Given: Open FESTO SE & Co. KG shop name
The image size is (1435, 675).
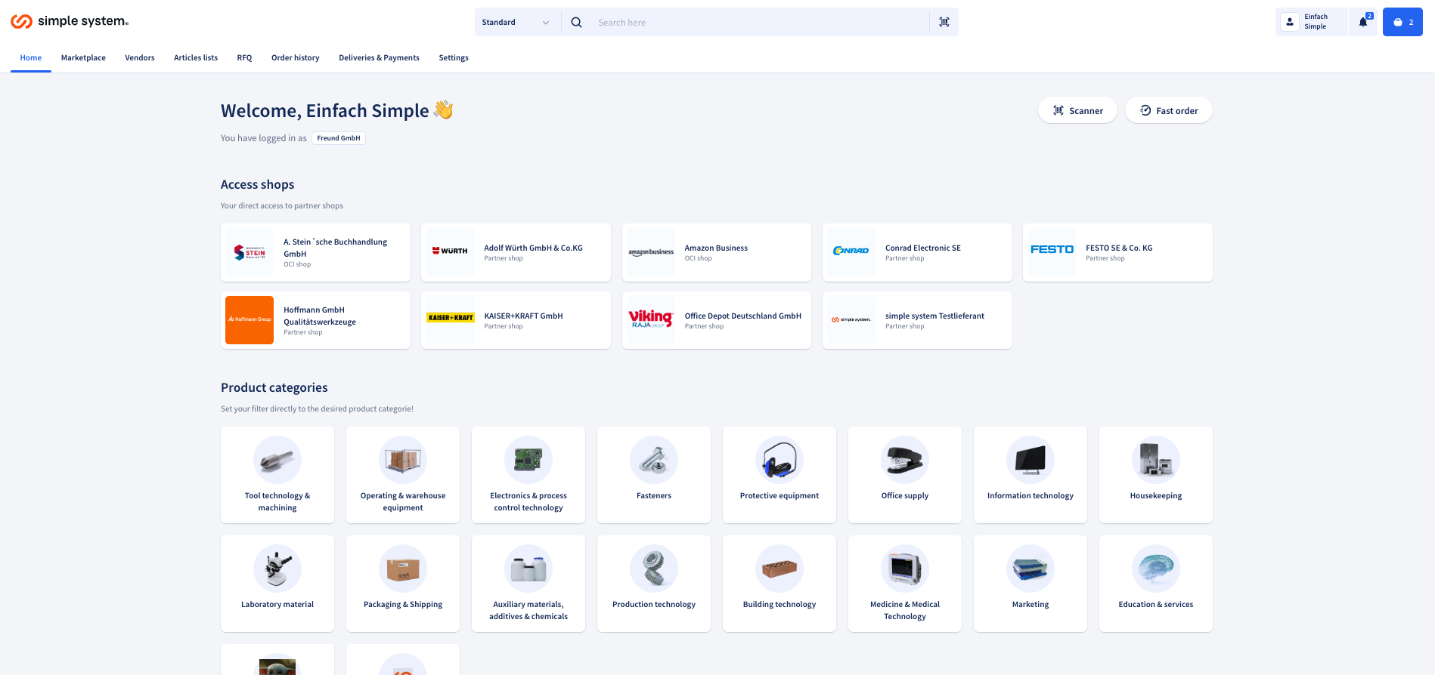Looking at the screenshot, I should pos(1119,248).
